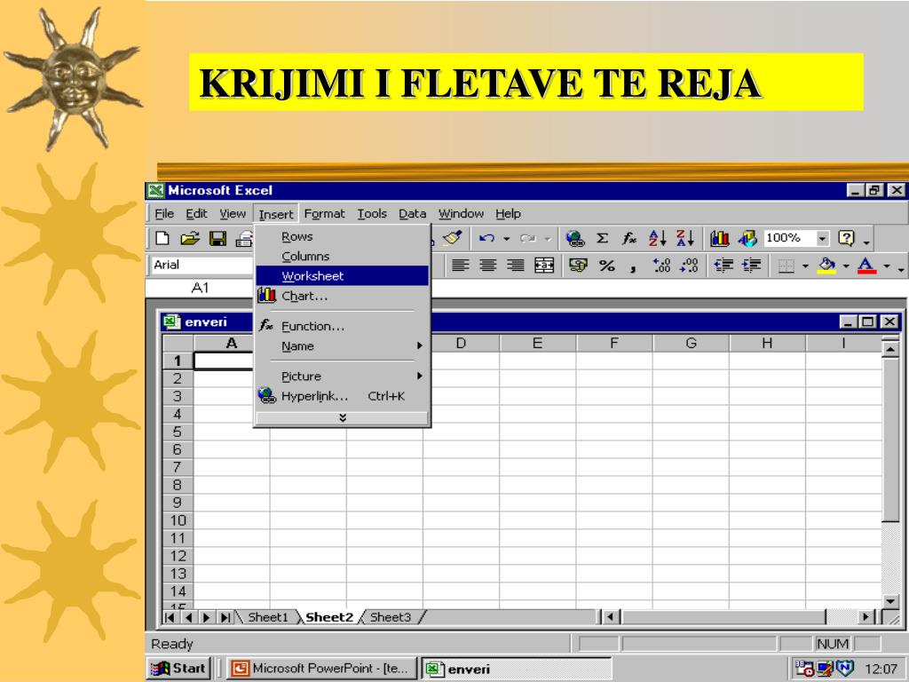Click the Borders button
The image size is (909, 682).
[x=786, y=266]
